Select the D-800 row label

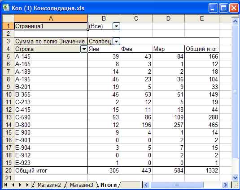click(x=51, y=125)
